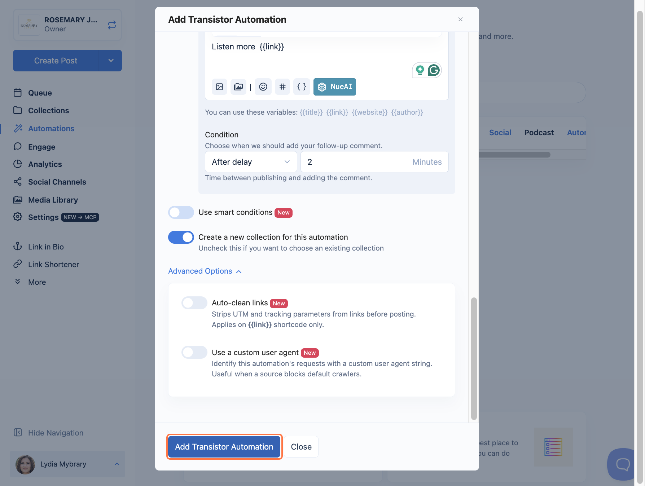
Task: Switch workspace using the swap arrows icon
Action: (x=112, y=25)
